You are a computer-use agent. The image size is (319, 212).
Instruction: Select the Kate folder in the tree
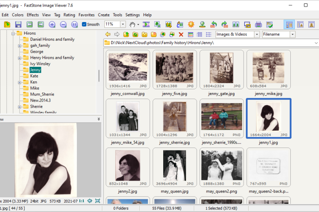34,76
